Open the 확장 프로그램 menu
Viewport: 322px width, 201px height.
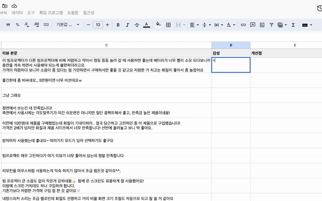coord(51,13)
